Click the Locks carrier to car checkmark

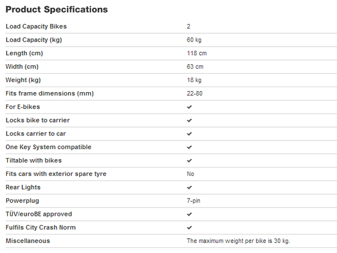189,134
